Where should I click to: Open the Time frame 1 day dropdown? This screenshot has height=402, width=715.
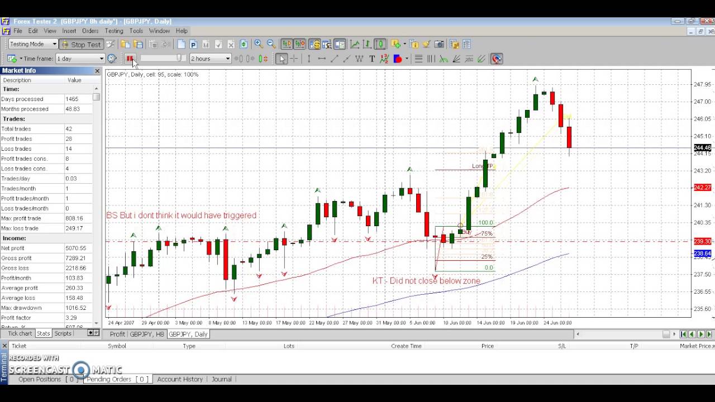click(80, 59)
